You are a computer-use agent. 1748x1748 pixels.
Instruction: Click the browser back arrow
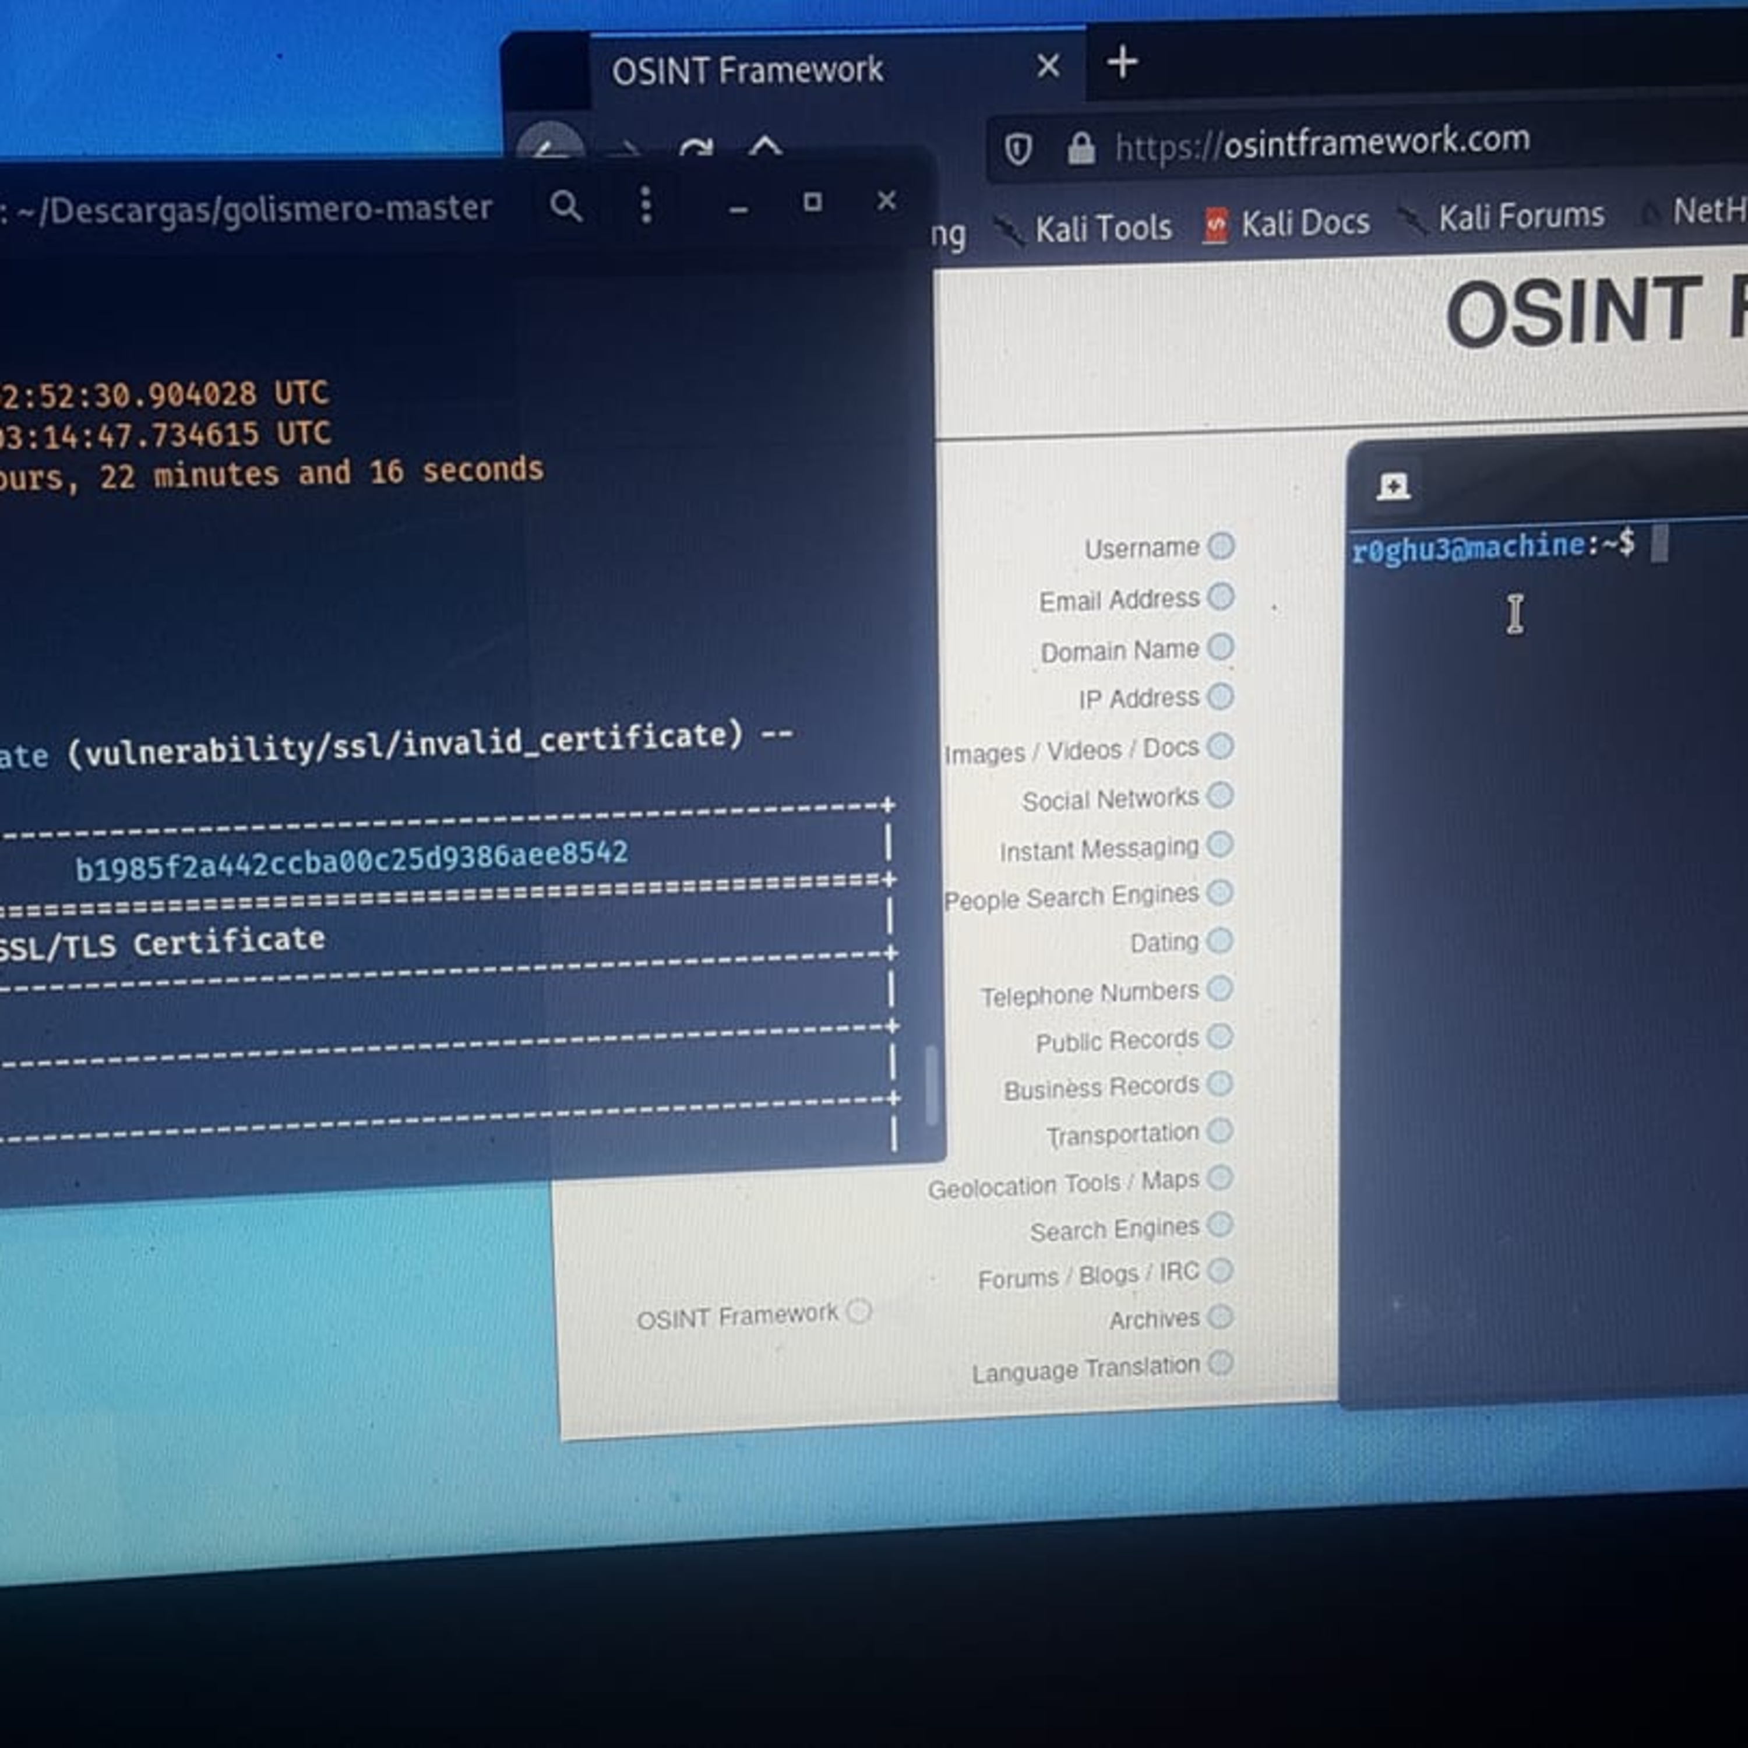549,145
